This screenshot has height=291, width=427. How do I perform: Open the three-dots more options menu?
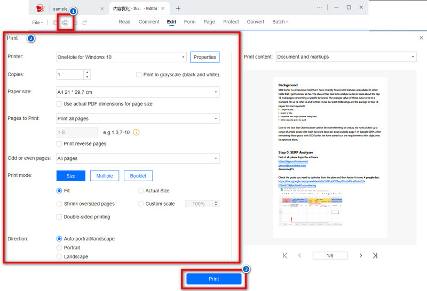coord(319,7)
